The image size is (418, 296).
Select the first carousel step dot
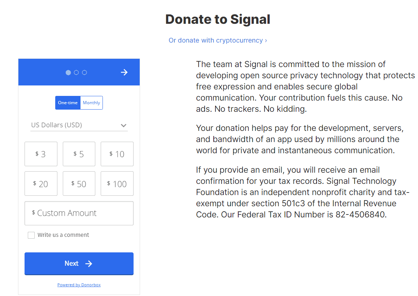coord(68,72)
